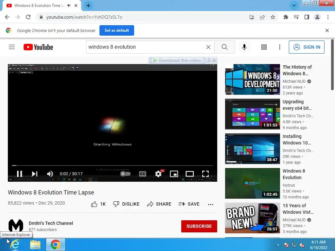The height and width of the screenshot is (251, 335).
Task: Go back in Chrome
Action: (7, 17)
